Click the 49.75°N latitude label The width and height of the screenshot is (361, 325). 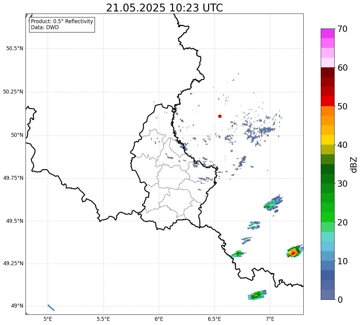pos(13,178)
